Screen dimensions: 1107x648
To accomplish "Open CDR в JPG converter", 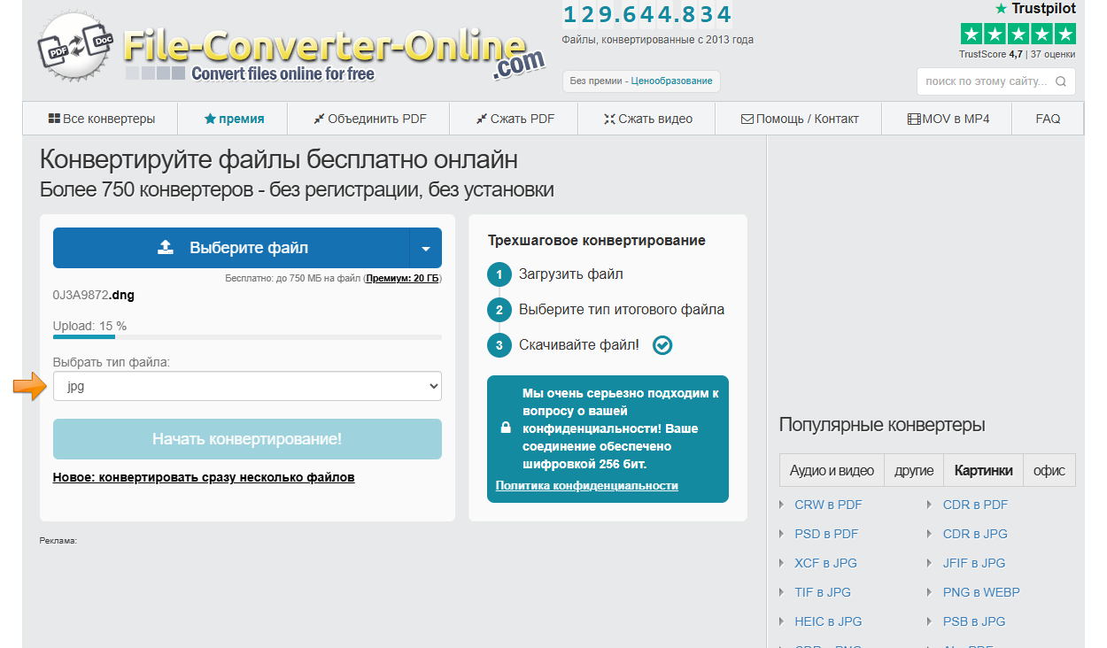I will (975, 534).
